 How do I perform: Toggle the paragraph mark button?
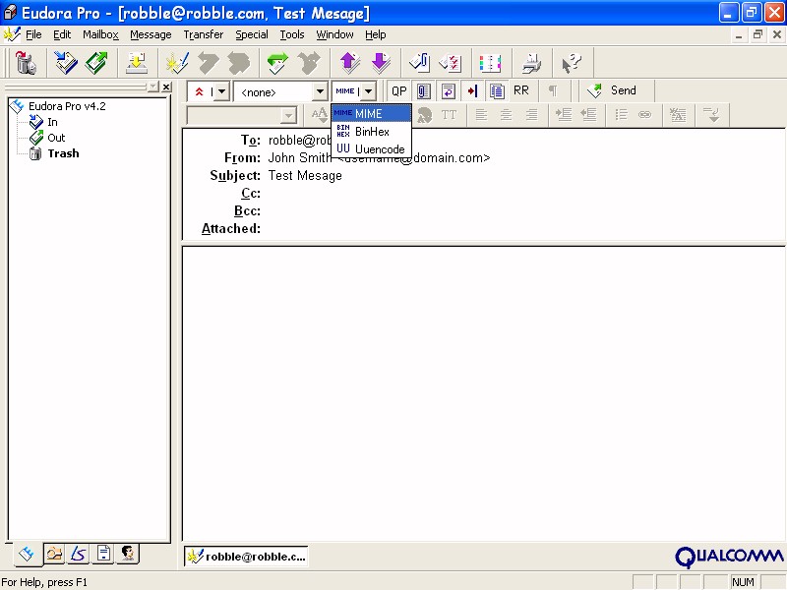553,90
